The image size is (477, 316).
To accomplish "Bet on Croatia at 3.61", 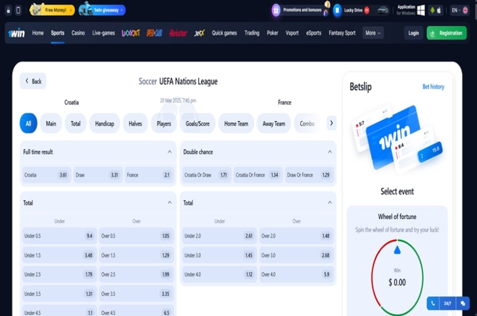I will 47,175.
